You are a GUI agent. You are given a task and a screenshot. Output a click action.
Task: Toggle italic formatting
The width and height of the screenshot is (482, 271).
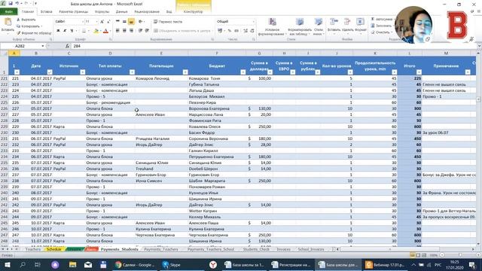click(x=65, y=31)
